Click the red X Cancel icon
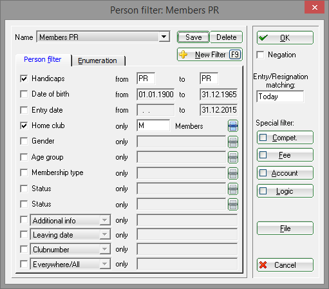The image size is (329, 289). click(263, 265)
